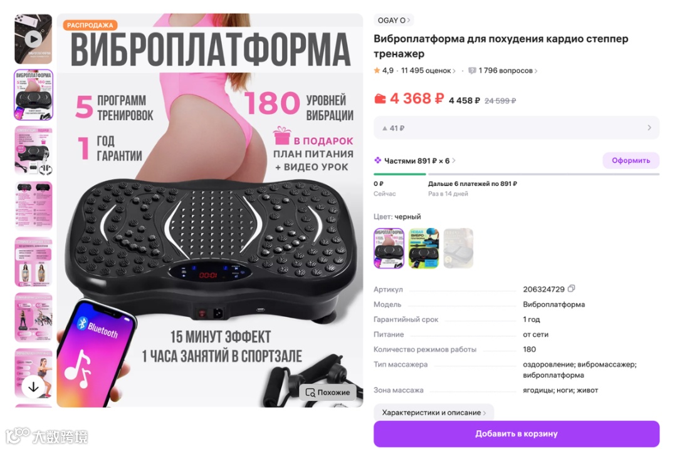Select the green-blue color variant thumbnail
The width and height of the screenshot is (677, 449).
[424, 249]
